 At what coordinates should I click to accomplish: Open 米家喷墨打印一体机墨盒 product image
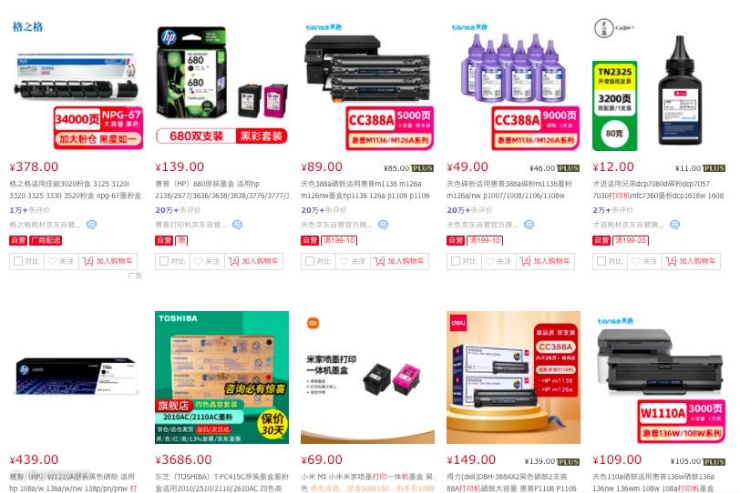tap(367, 377)
